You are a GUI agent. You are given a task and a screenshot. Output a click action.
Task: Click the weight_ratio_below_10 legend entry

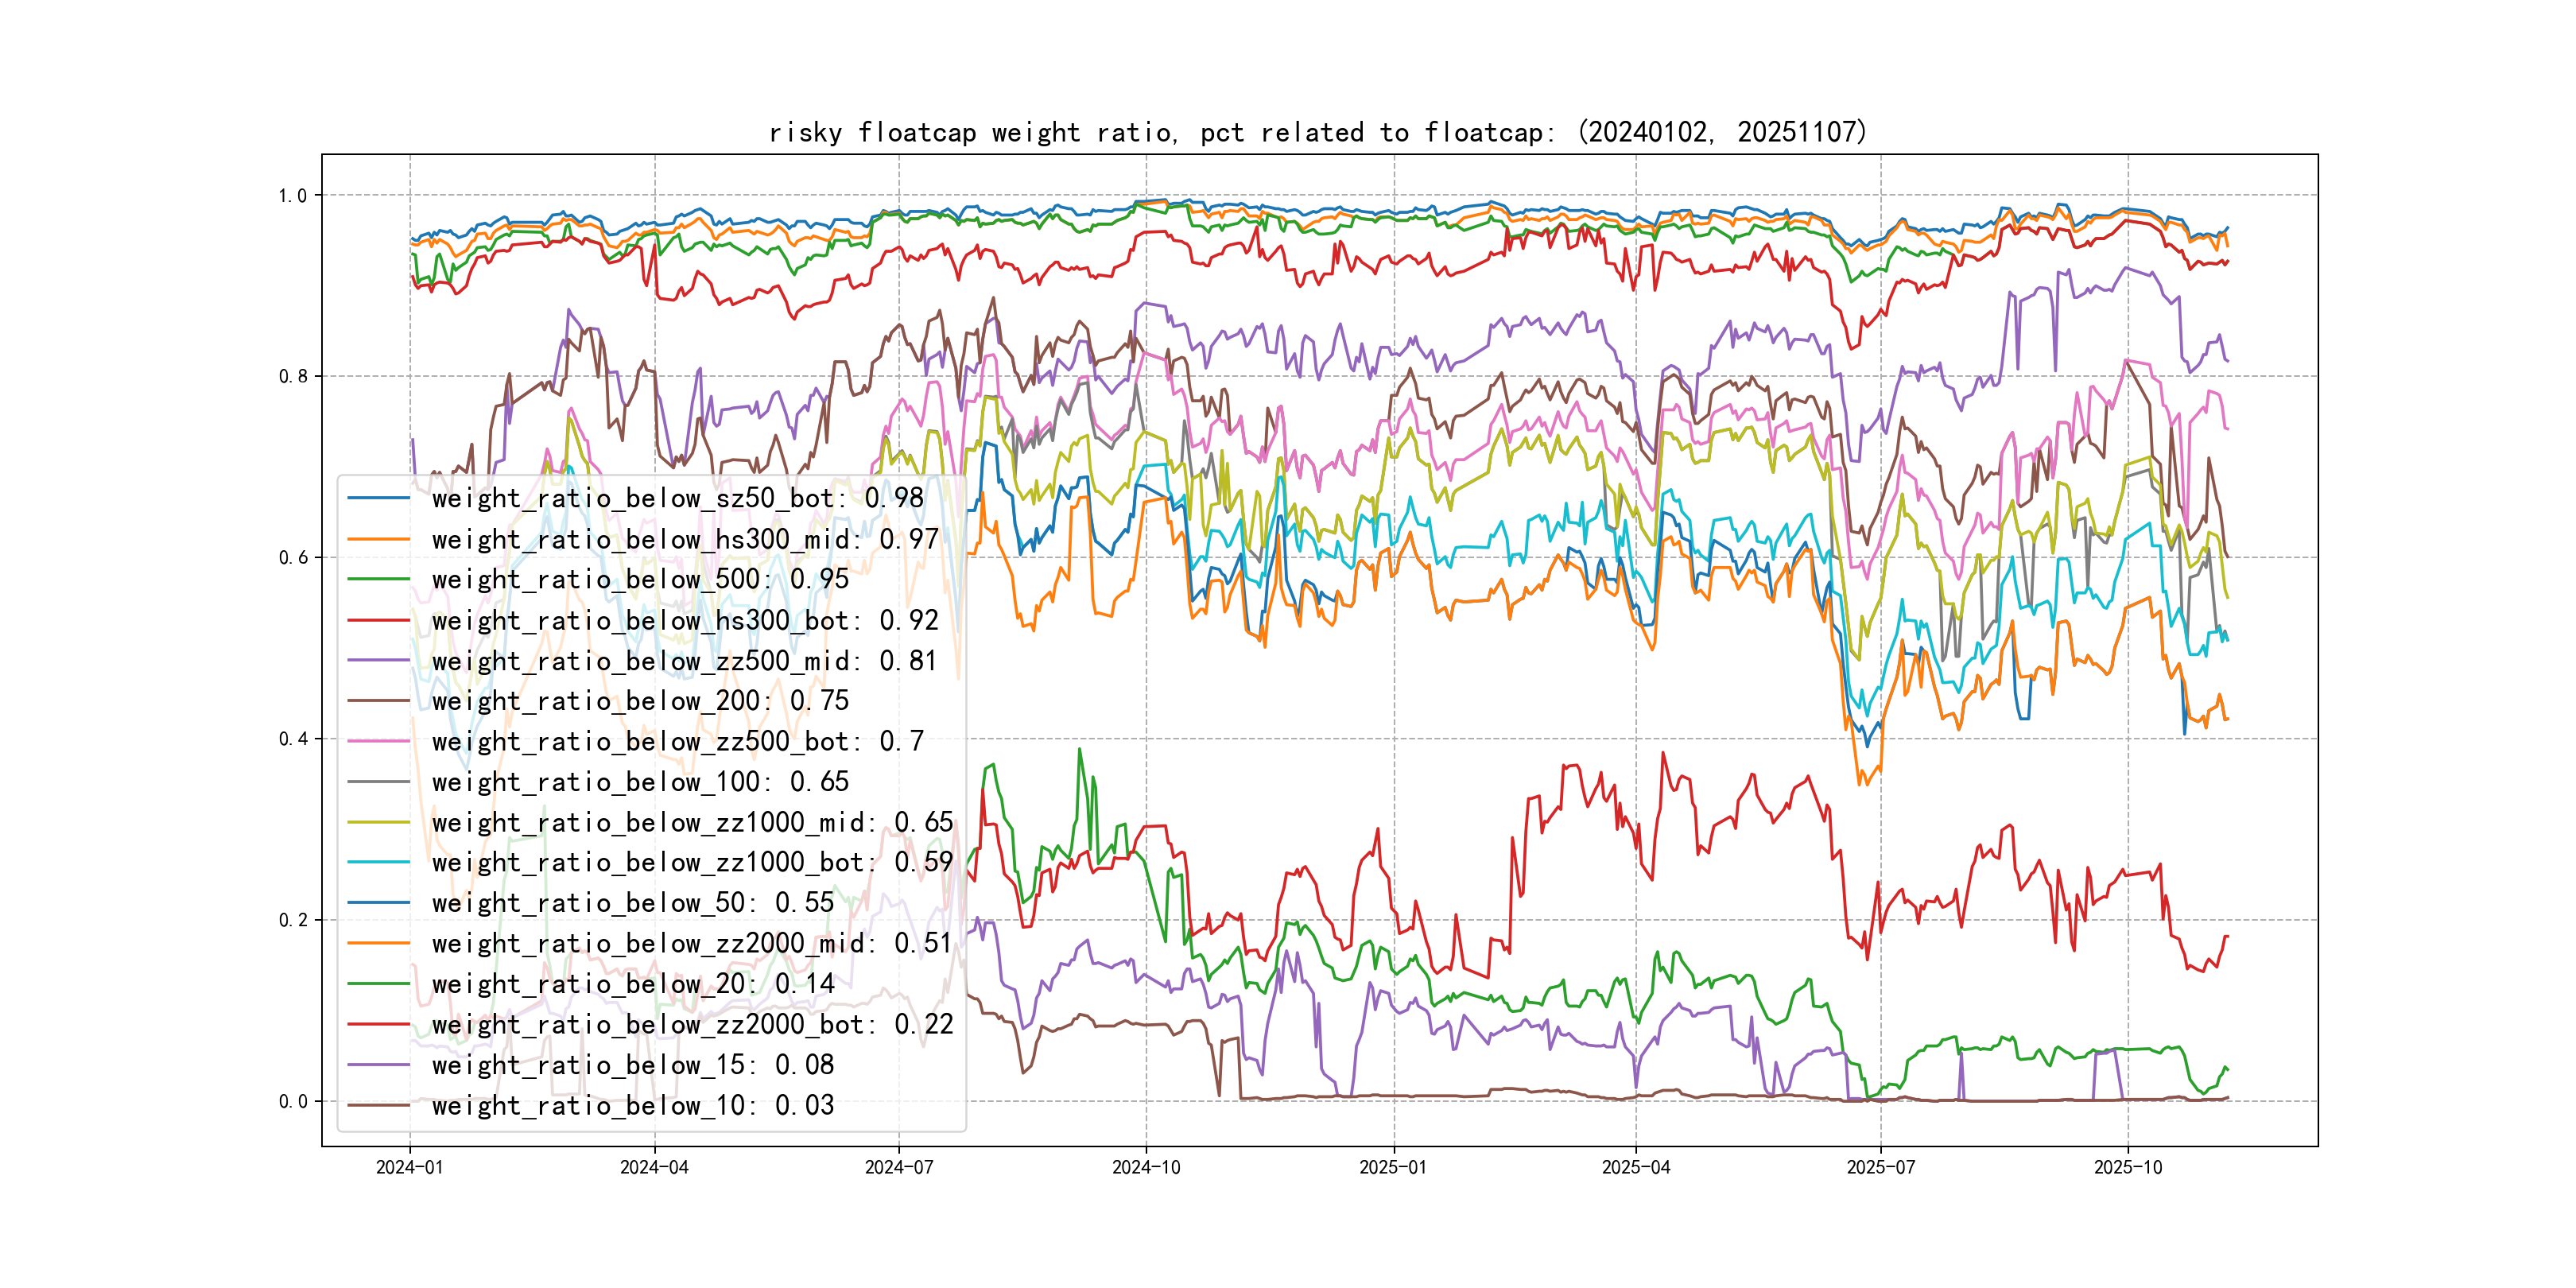[632, 1105]
